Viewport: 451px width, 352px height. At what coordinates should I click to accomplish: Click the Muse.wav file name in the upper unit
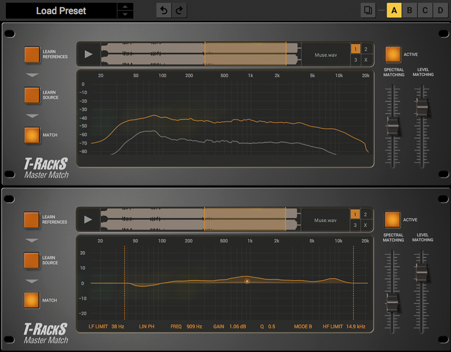(x=326, y=55)
